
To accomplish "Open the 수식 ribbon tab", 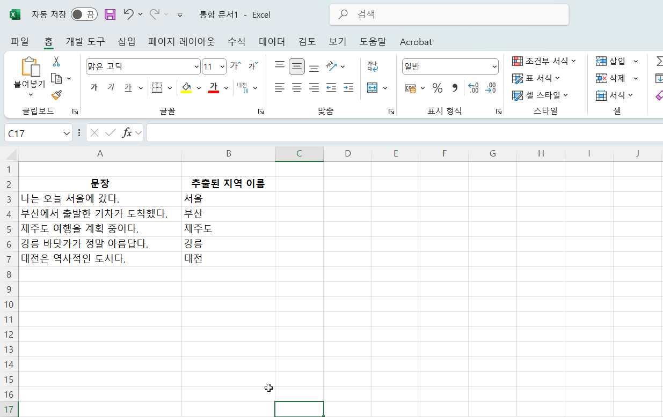I will 236,41.
